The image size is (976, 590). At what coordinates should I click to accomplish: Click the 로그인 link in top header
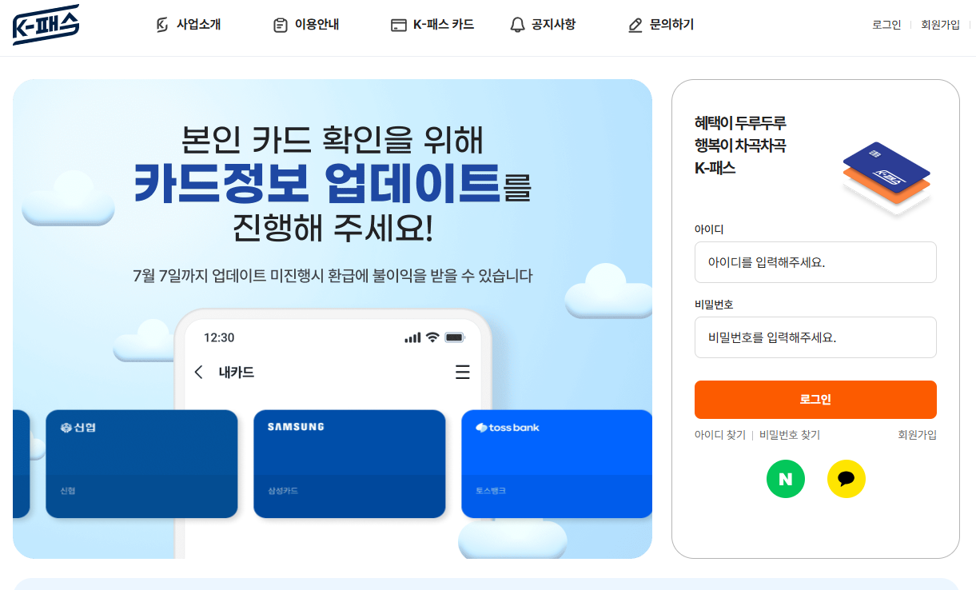886,25
